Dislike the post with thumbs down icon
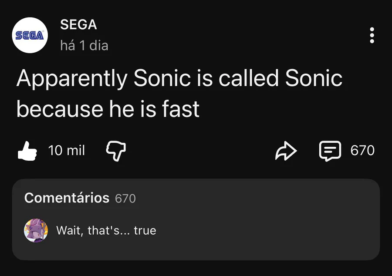This screenshot has width=392, height=276. 116,151
